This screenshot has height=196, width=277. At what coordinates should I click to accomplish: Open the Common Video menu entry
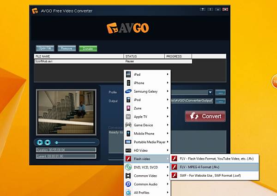pyautogui.click(x=147, y=176)
